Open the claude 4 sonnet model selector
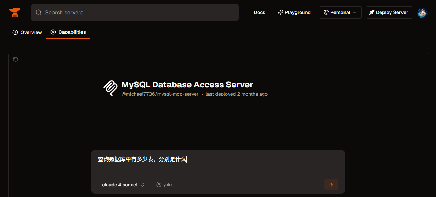 [x=123, y=185]
